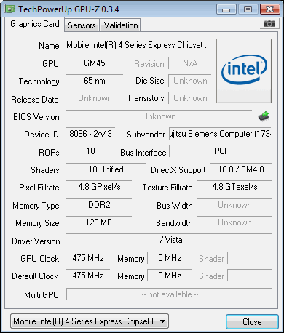Click the camera screenshot icon
Screen dimensions: 284x333
click(x=269, y=24)
